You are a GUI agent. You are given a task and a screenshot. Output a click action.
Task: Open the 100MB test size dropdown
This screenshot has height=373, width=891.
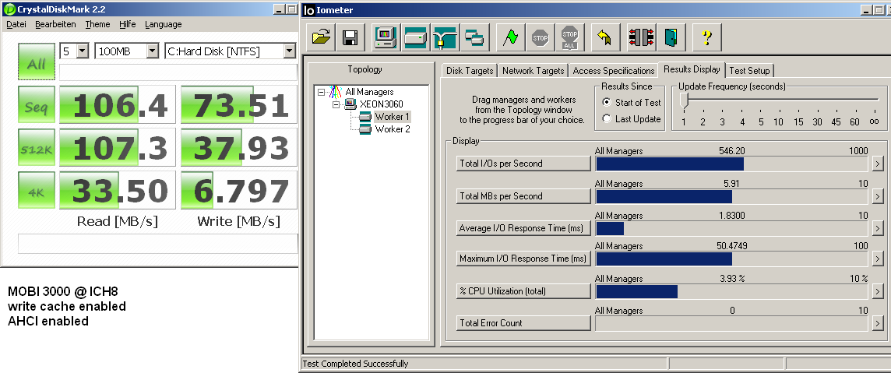tap(152, 51)
